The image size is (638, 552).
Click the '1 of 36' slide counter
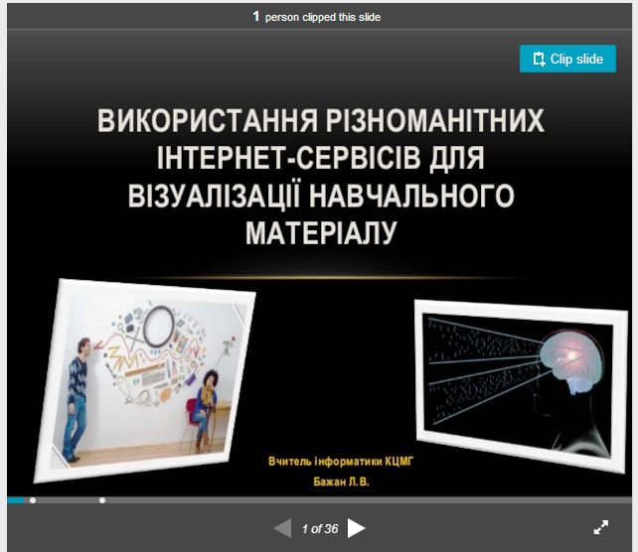pos(320,529)
